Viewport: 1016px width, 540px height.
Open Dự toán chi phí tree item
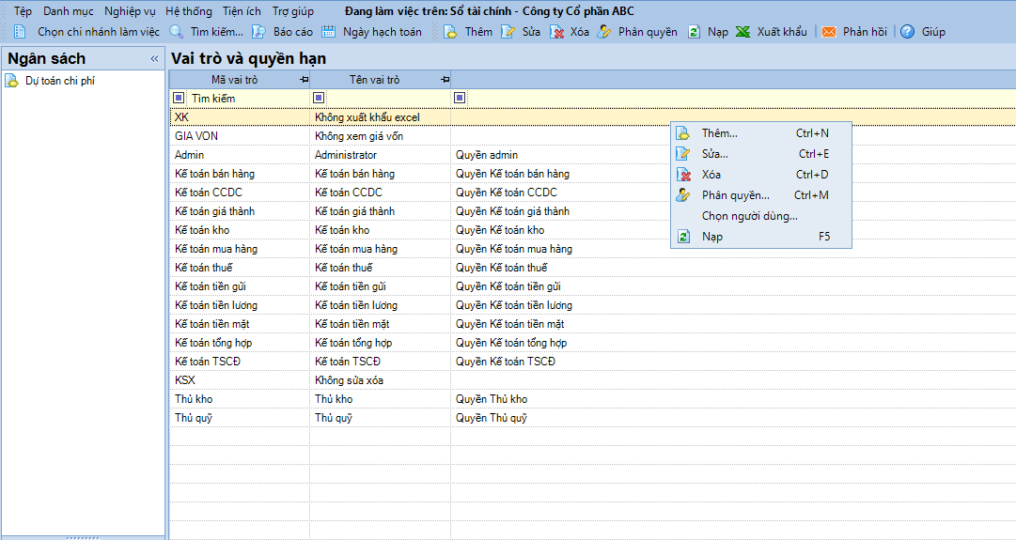coord(60,81)
